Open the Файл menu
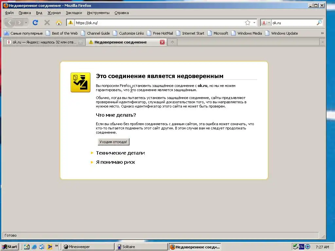 [9, 13]
